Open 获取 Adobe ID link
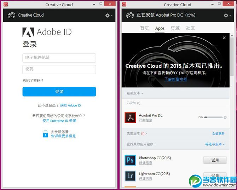237x190 pixels. (70, 105)
